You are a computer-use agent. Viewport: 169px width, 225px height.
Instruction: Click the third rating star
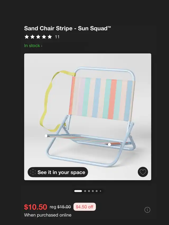point(38,37)
